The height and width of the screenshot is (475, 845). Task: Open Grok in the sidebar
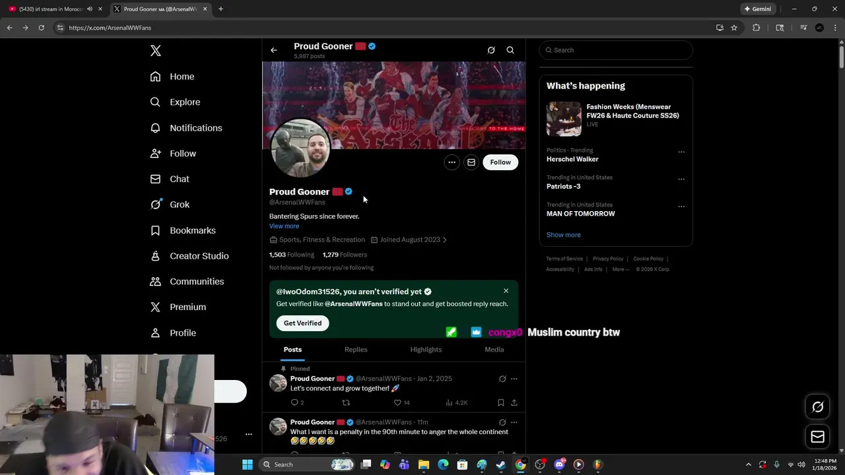(170, 205)
